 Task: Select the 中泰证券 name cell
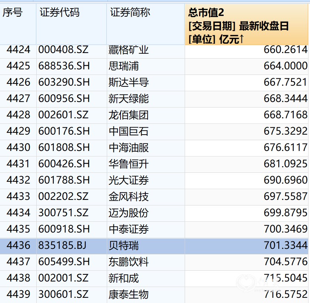point(146,230)
